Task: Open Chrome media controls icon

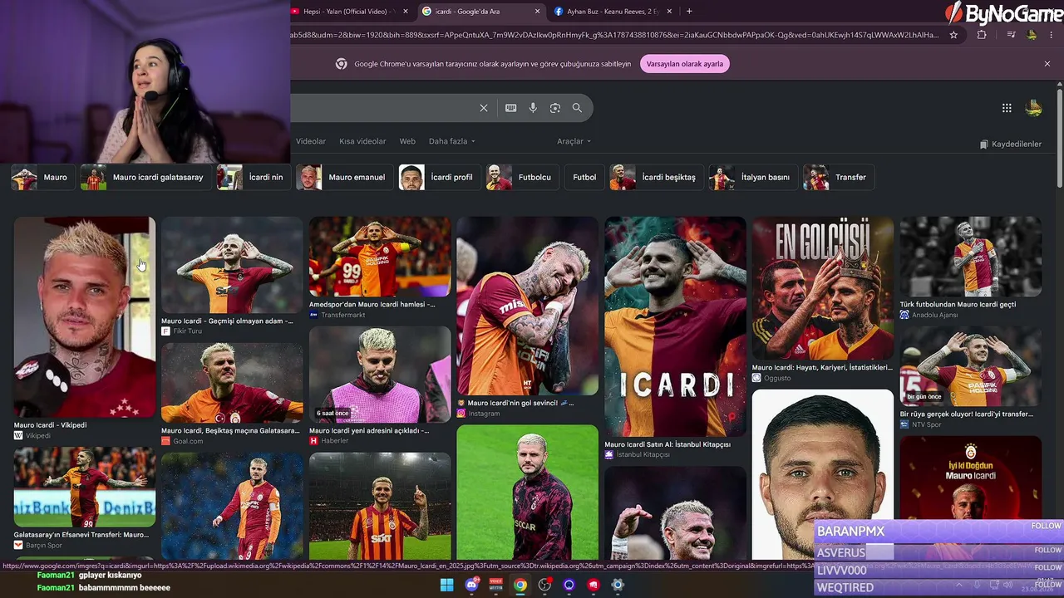Action: coord(1011,35)
